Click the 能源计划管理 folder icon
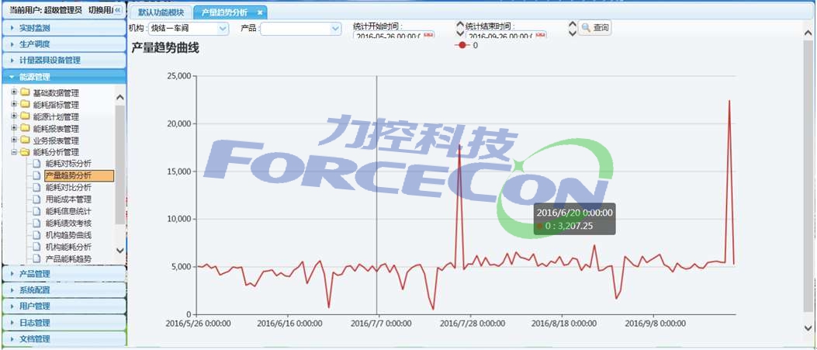Image resolution: width=817 pixels, height=350 pixels. pyautogui.click(x=25, y=116)
